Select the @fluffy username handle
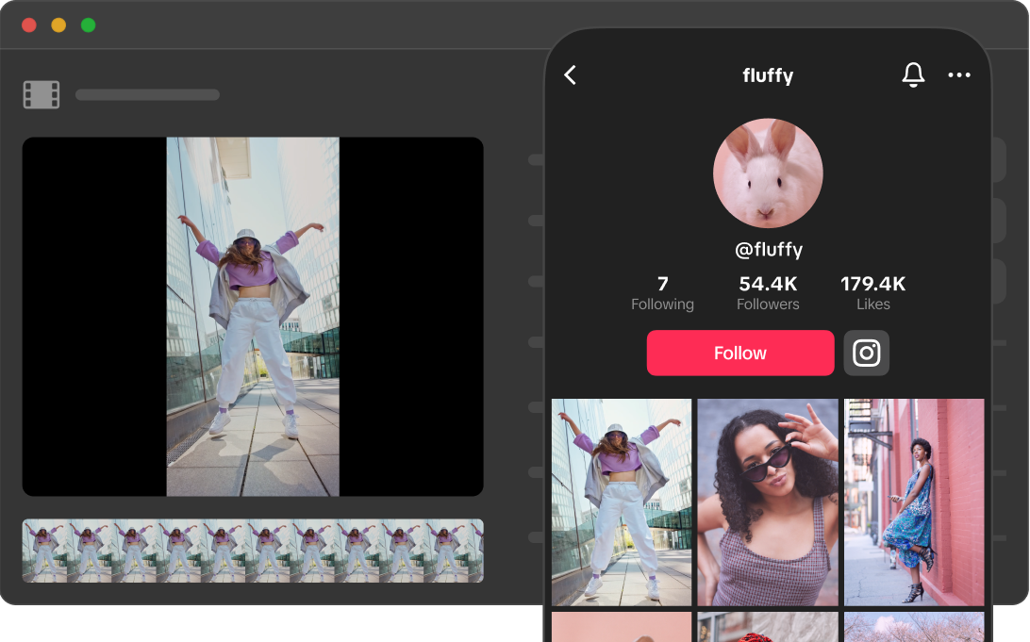This screenshot has width=1030, height=642. (768, 250)
